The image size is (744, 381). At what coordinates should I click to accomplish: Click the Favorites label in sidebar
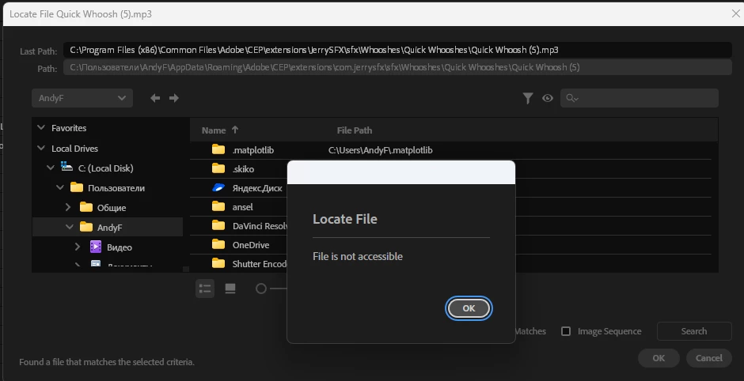point(69,128)
